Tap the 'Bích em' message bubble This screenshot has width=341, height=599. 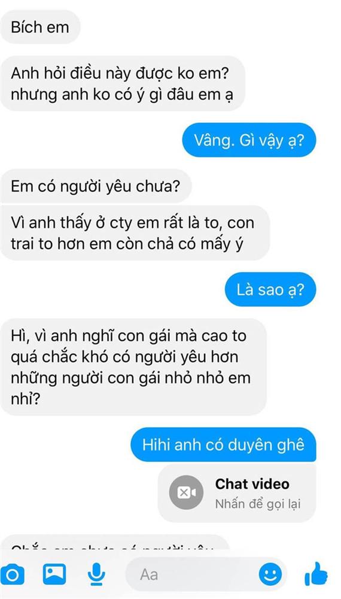tap(40, 27)
